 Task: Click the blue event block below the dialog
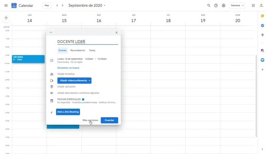(x=63, y=127)
